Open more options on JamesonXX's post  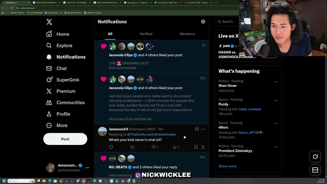point(203,129)
